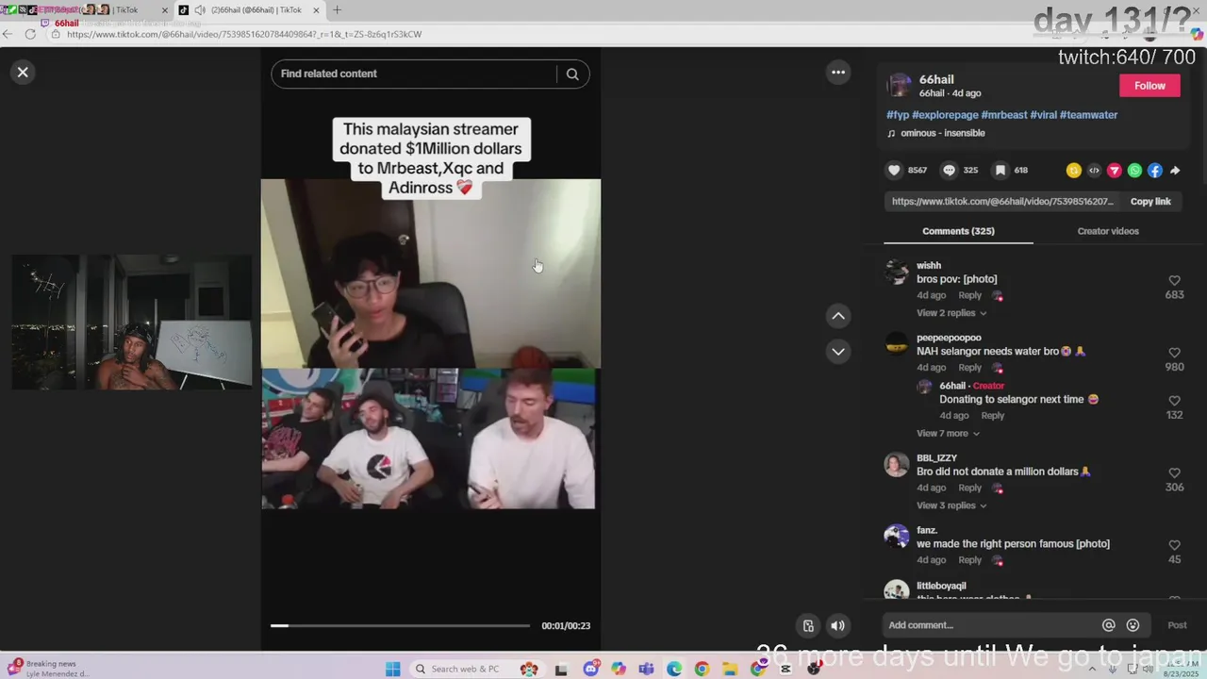Like peepeepoopoo's comment

click(1174, 353)
